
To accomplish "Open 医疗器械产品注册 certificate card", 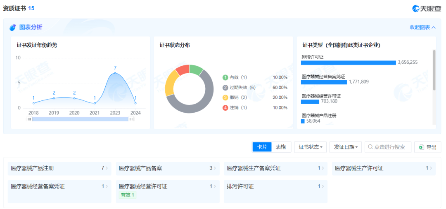I will point(59,168).
